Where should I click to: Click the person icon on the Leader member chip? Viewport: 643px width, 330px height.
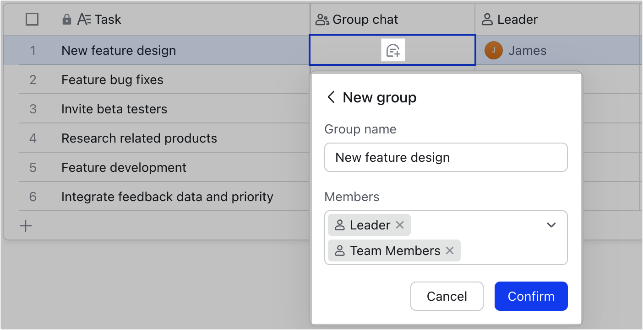point(339,224)
